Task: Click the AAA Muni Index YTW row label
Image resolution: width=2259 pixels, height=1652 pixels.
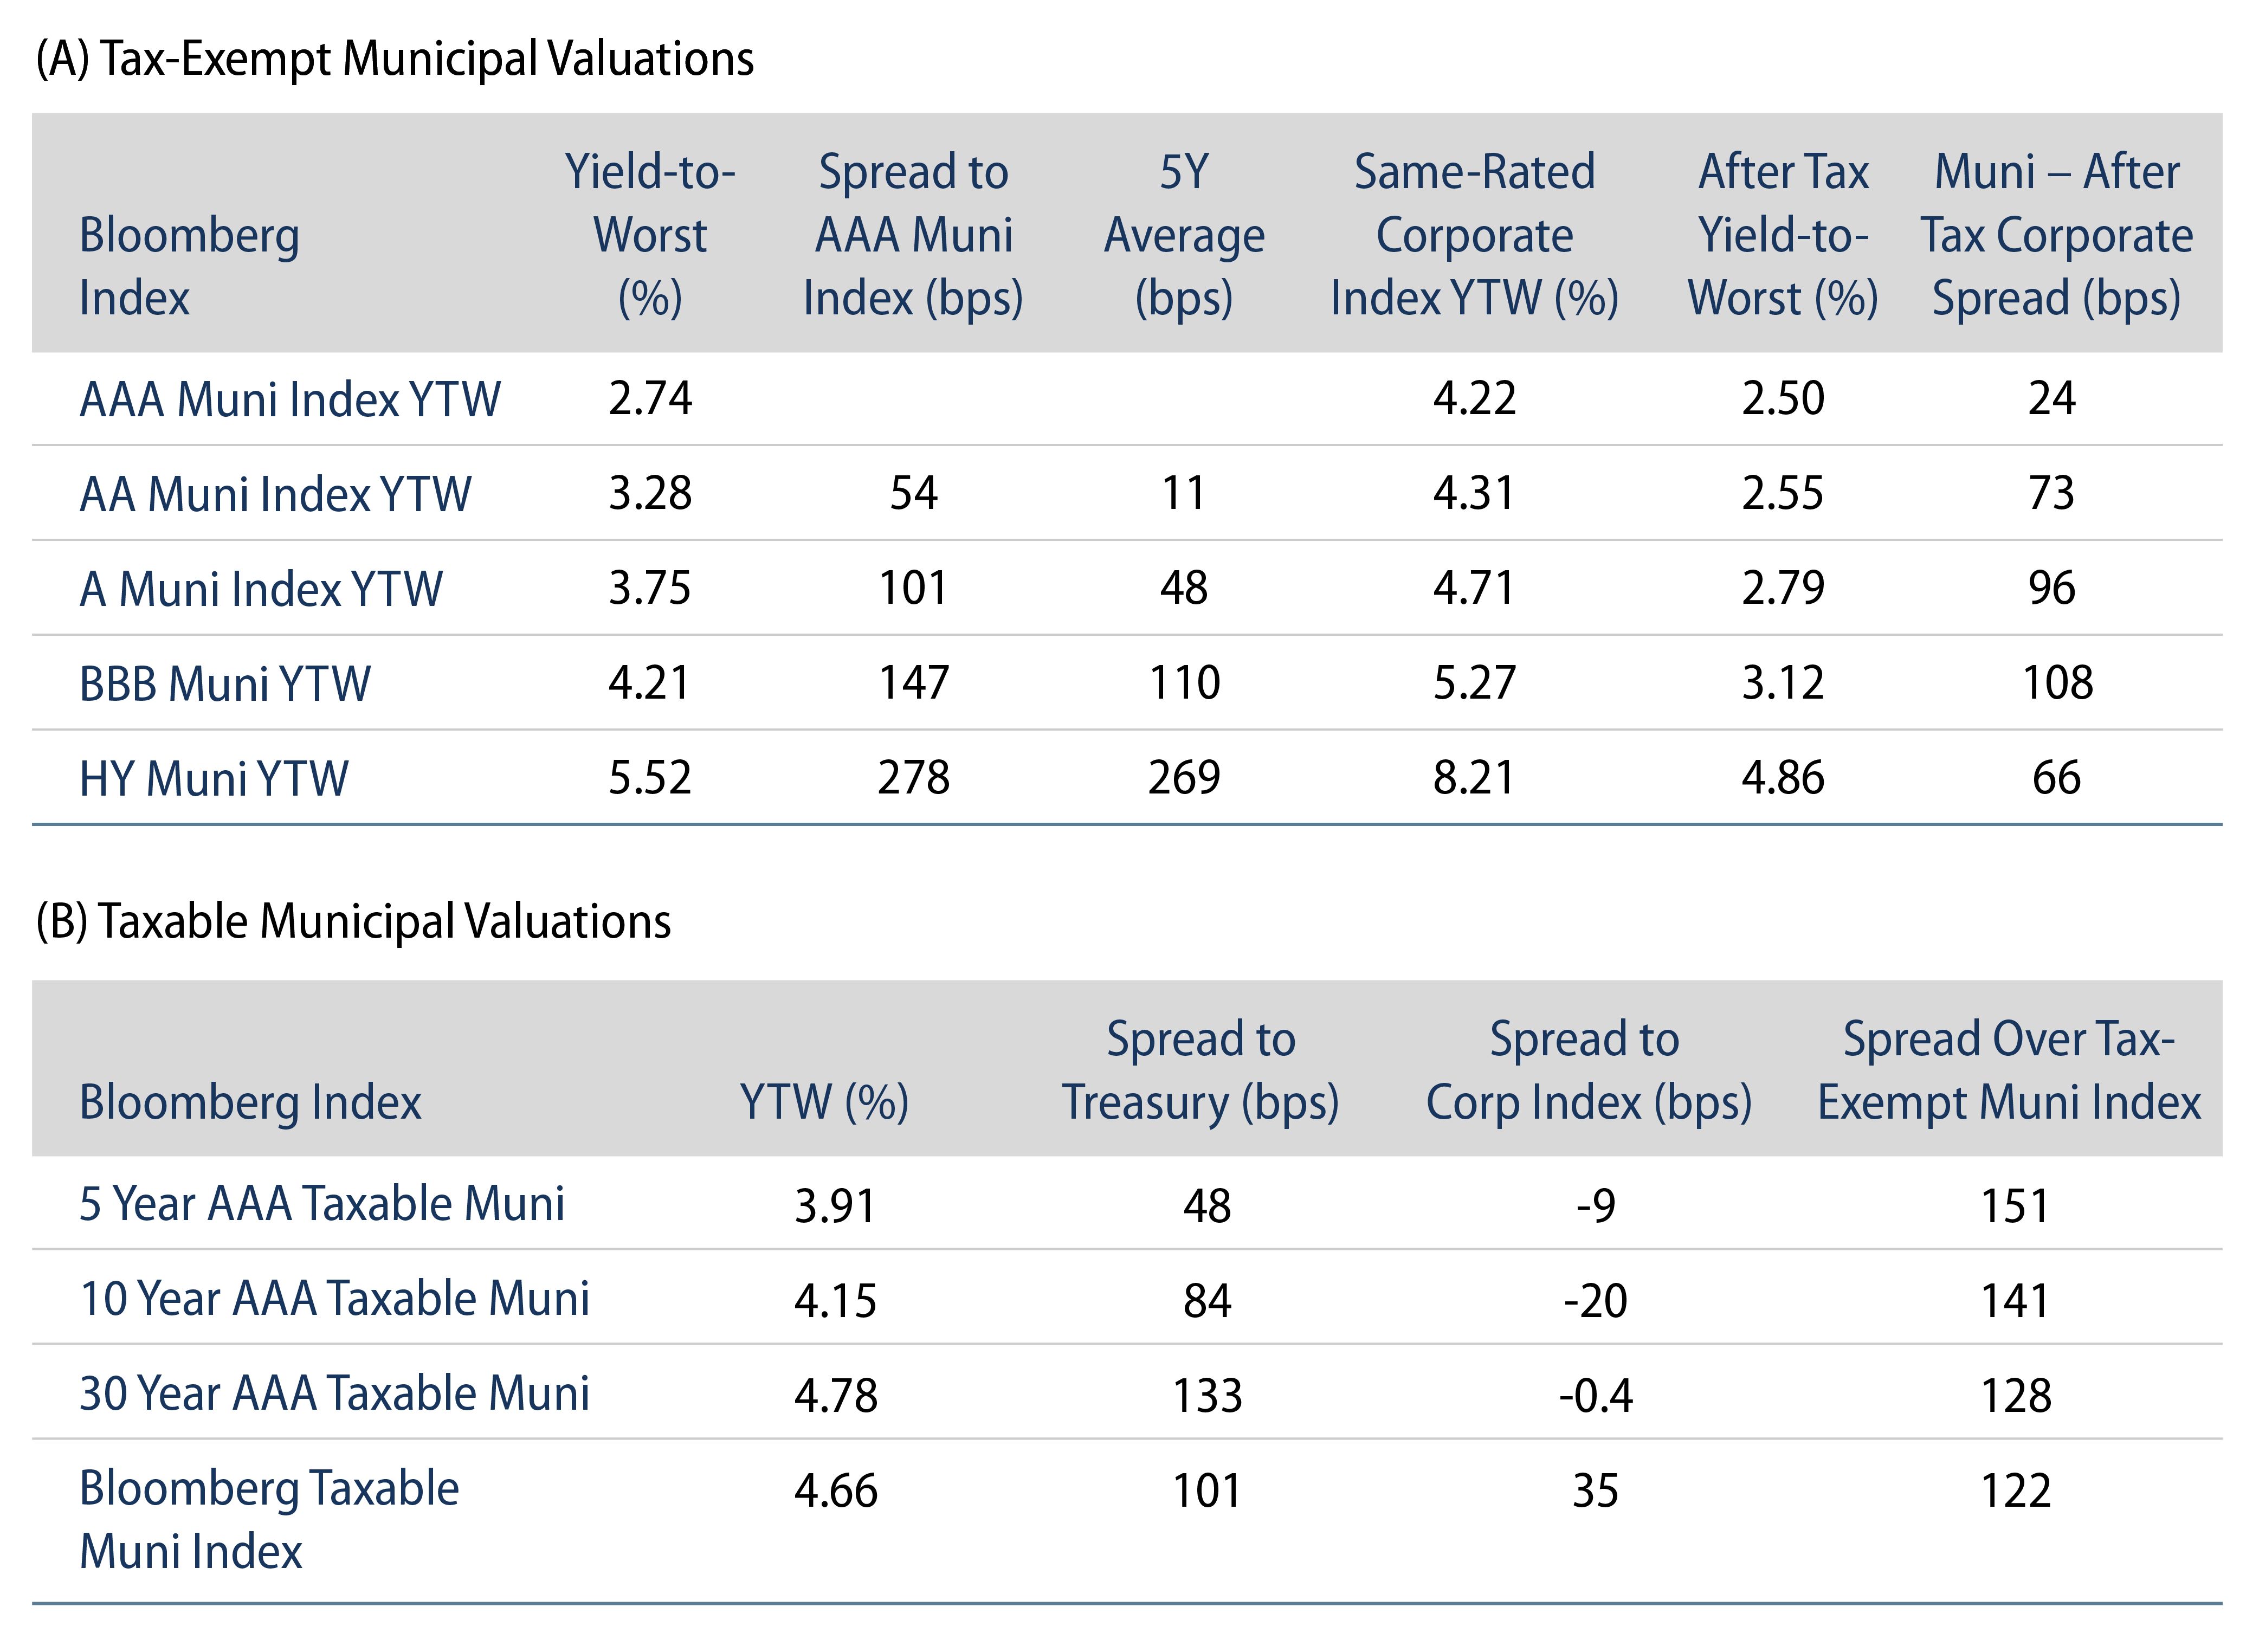Action: click(290, 399)
